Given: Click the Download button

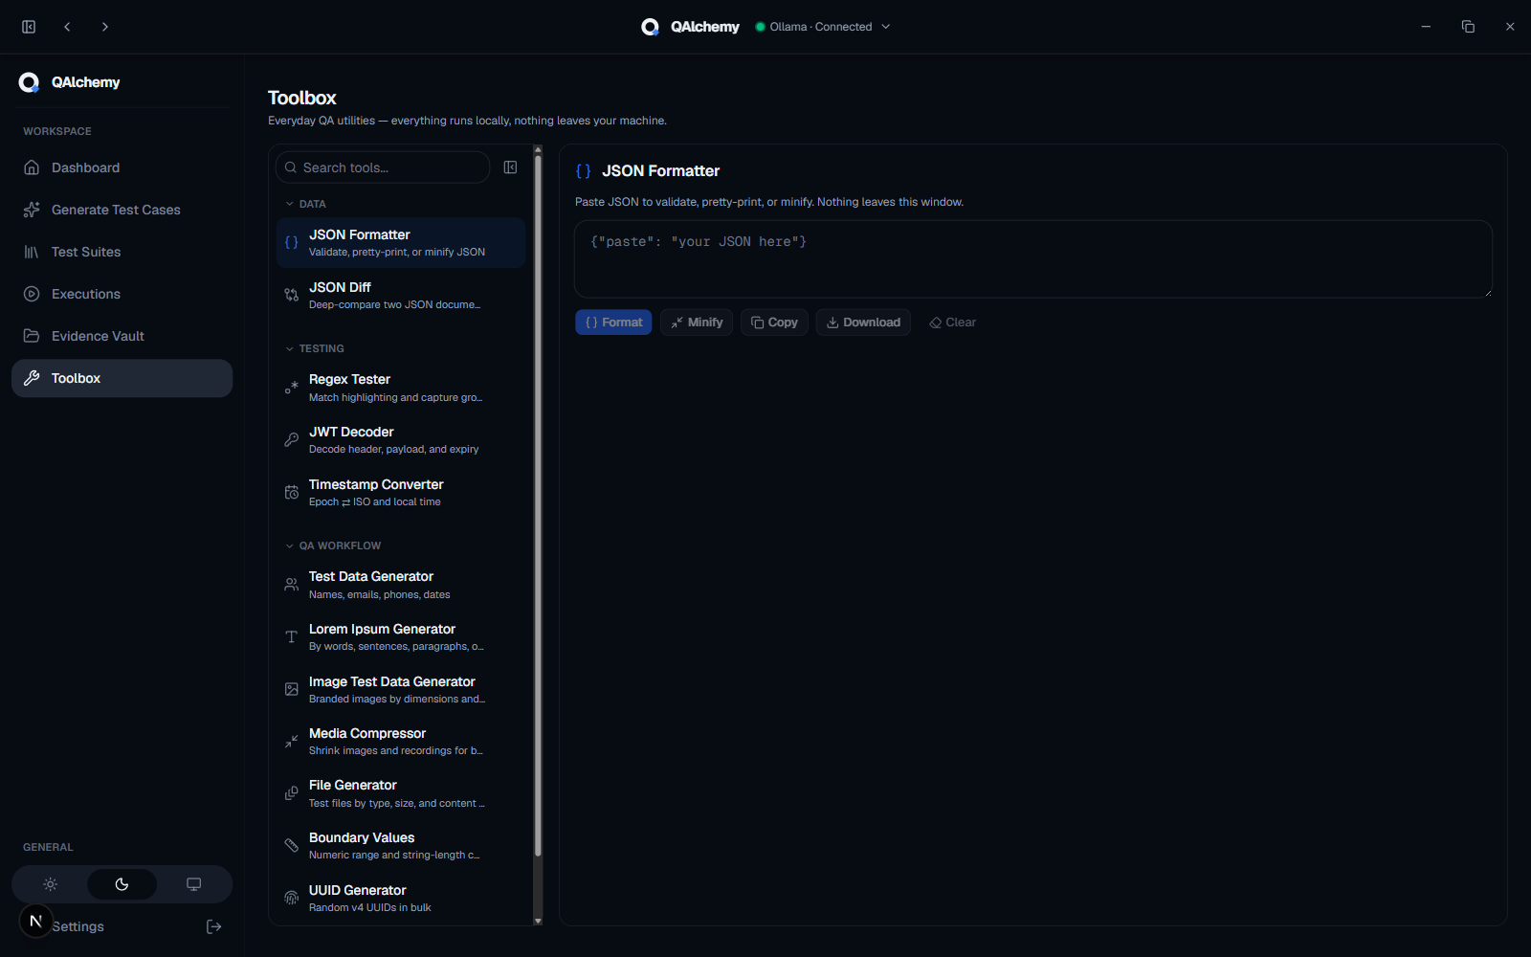Looking at the screenshot, I should pyautogui.click(x=863, y=323).
